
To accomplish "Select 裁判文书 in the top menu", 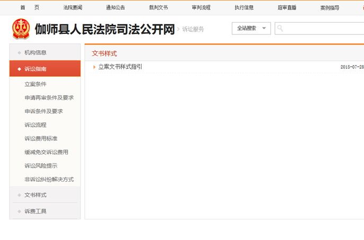I will pyautogui.click(x=158, y=7).
